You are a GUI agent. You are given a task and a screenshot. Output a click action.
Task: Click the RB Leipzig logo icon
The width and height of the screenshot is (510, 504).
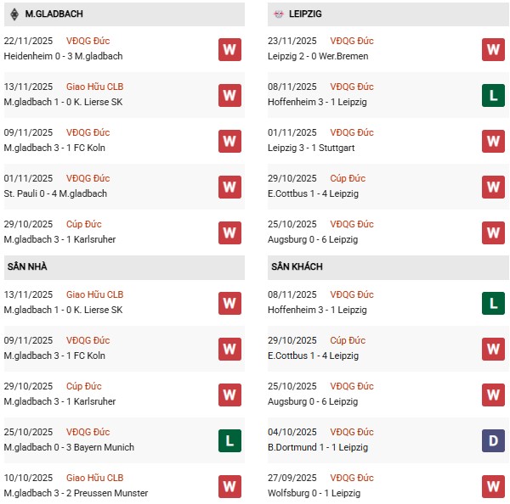[280, 14]
